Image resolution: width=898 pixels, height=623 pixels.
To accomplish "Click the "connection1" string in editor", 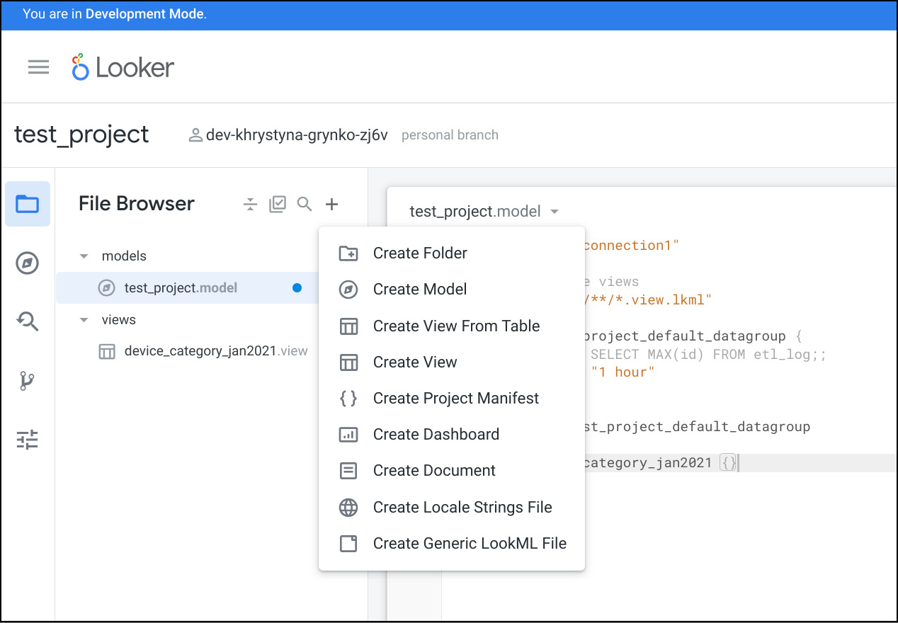I will [631, 246].
